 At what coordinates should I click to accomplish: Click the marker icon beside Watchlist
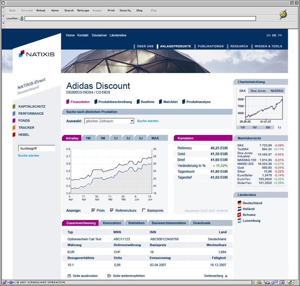(x=160, y=102)
